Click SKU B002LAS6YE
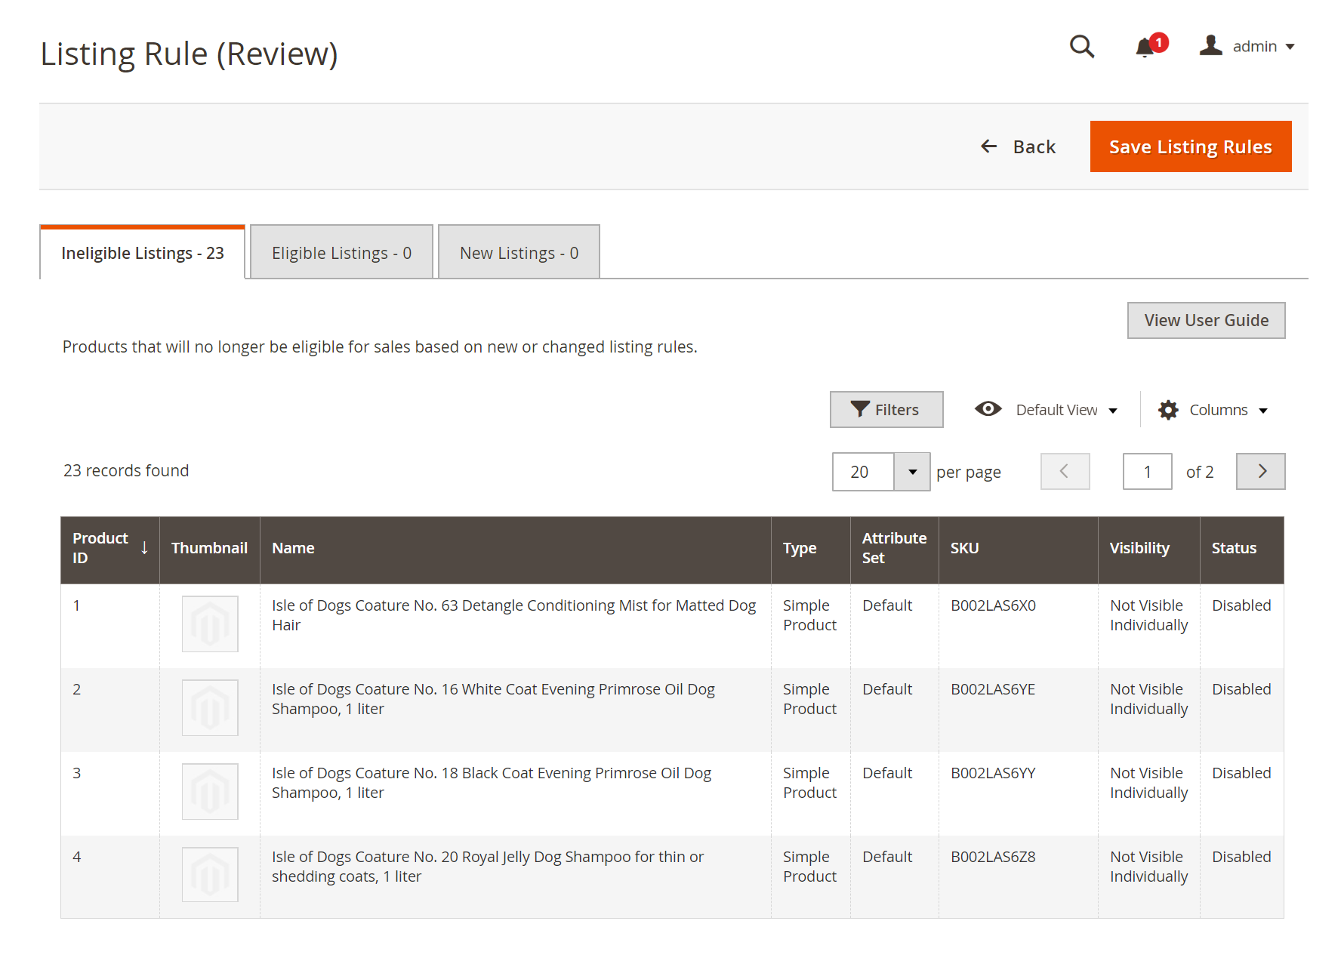Viewport: 1341px width, 967px height. tap(993, 689)
